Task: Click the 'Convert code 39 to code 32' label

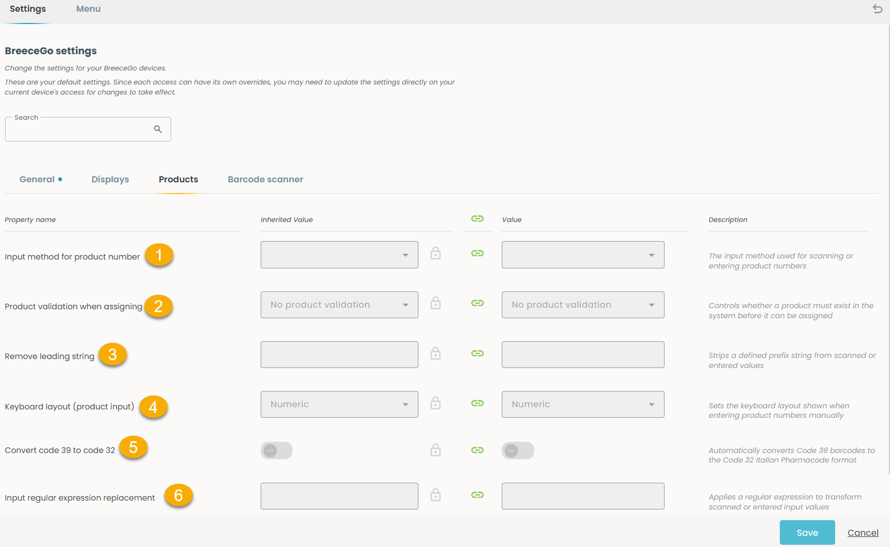Action: point(60,450)
